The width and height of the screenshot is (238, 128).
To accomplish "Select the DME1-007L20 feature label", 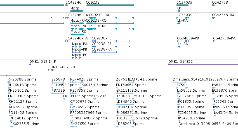I will (63, 67).
